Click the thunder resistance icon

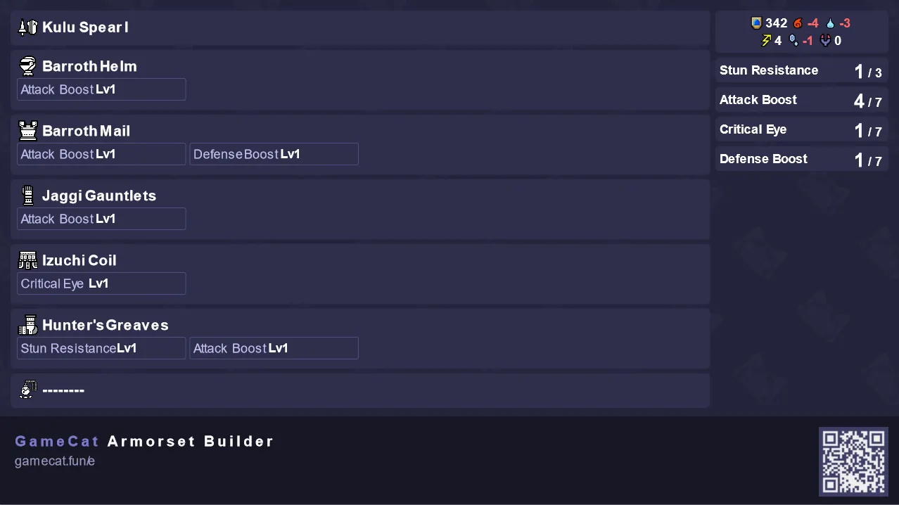[766, 41]
